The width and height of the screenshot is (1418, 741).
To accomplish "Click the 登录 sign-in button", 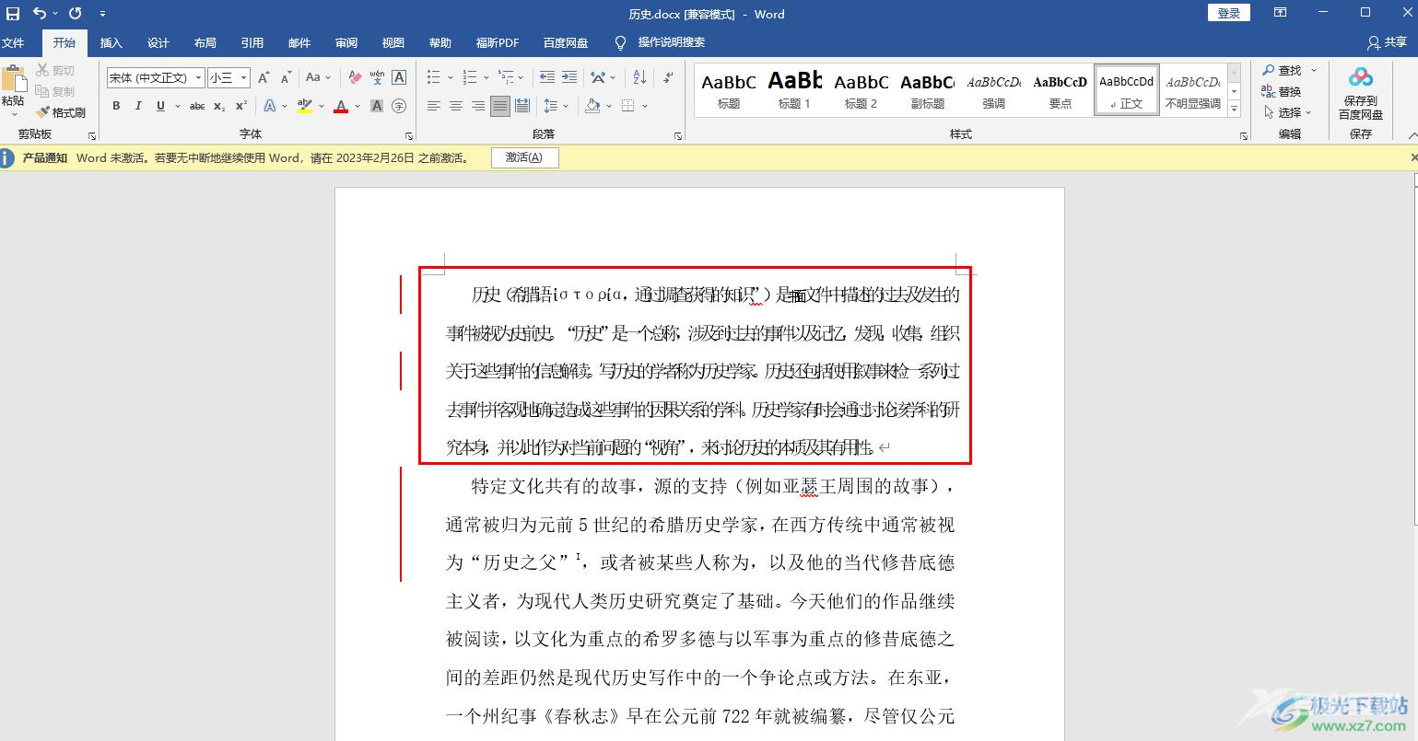I will 1229,13.
